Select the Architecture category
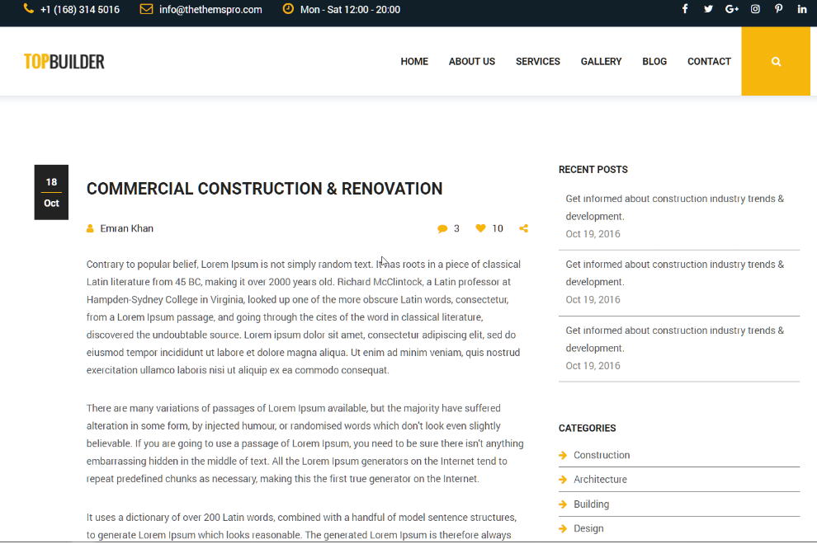Viewport: 817px width, 544px height. pos(600,480)
